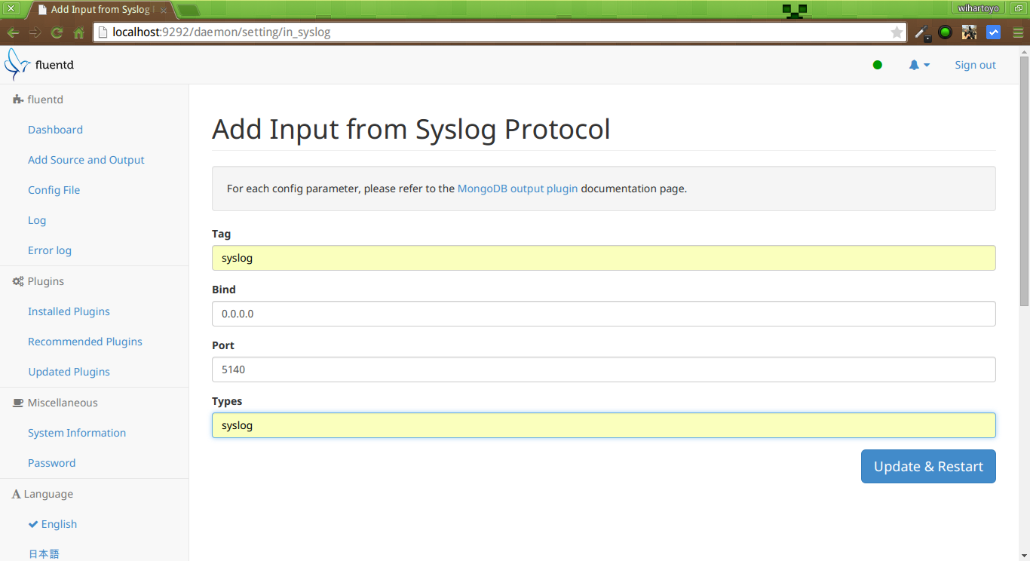Switch to the Dashboard menu item
1030x561 pixels.
click(55, 130)
